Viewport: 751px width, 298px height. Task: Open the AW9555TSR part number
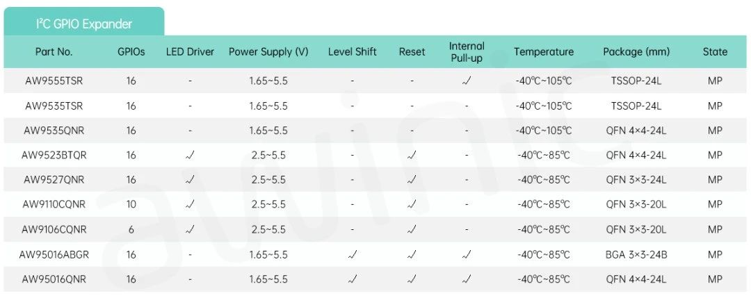tap(54, 81)
